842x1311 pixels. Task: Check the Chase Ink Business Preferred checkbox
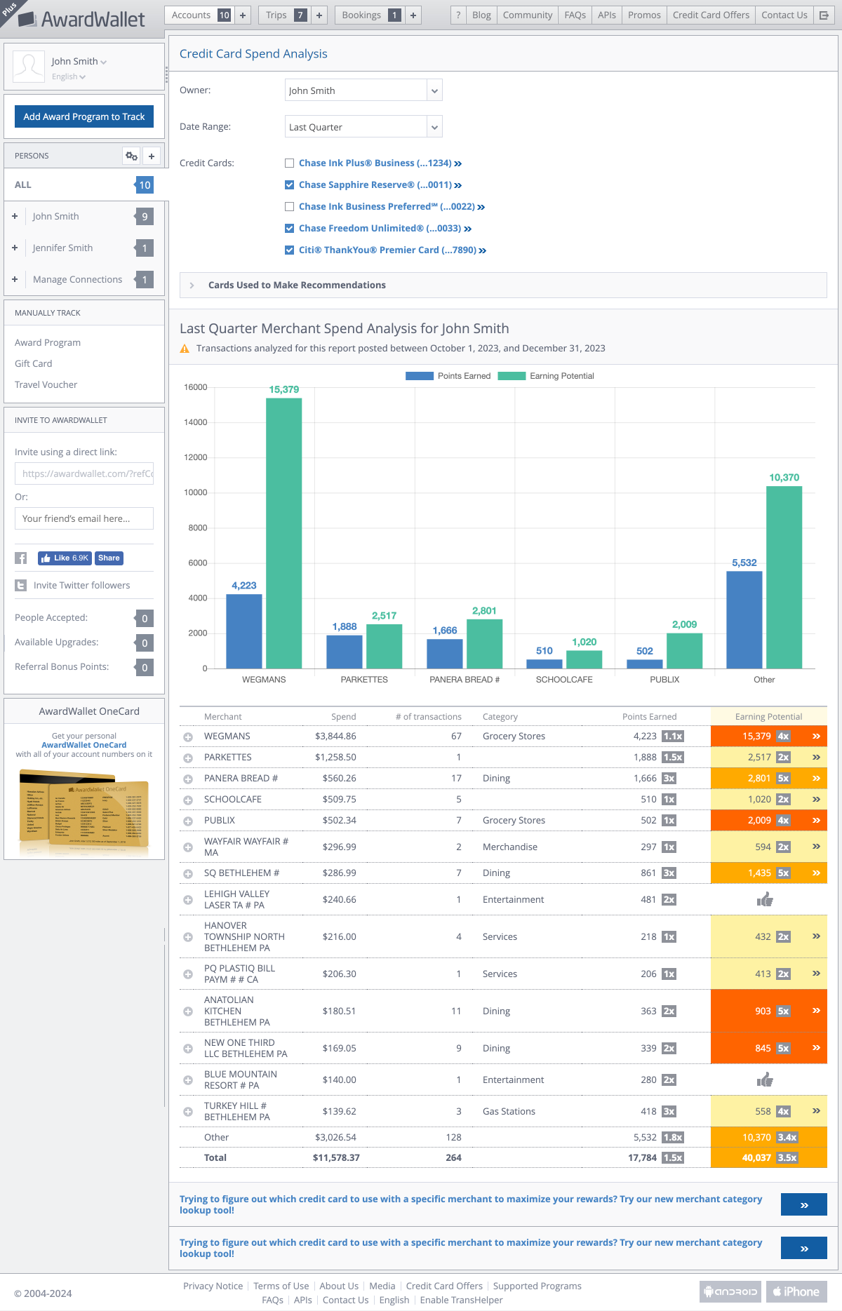coord(289,207)
